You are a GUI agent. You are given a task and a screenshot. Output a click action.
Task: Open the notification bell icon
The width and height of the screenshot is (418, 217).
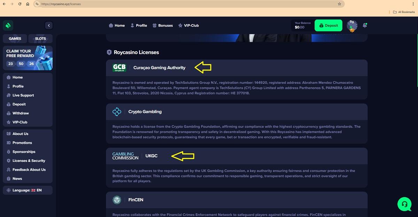(365, 25)
